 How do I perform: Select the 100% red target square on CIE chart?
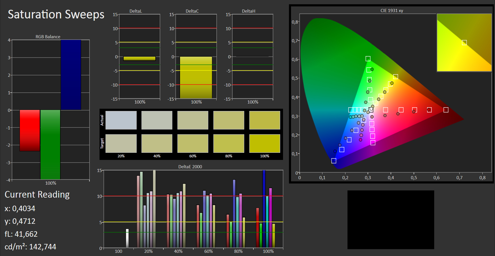point(446,110)
